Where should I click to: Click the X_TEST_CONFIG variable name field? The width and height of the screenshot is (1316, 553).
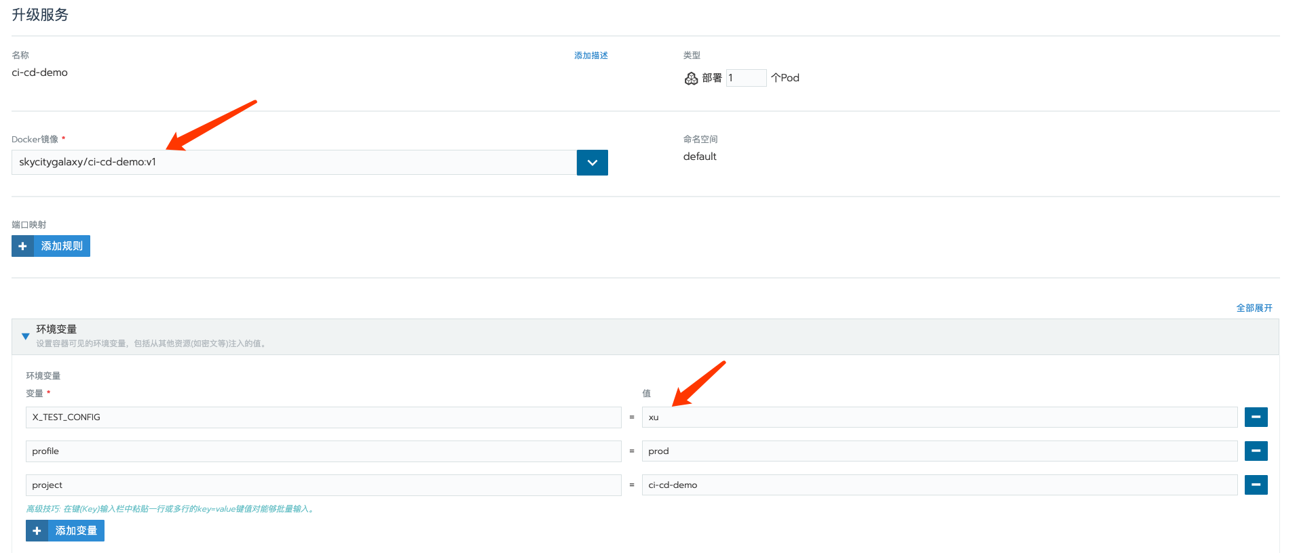point(323,417)
